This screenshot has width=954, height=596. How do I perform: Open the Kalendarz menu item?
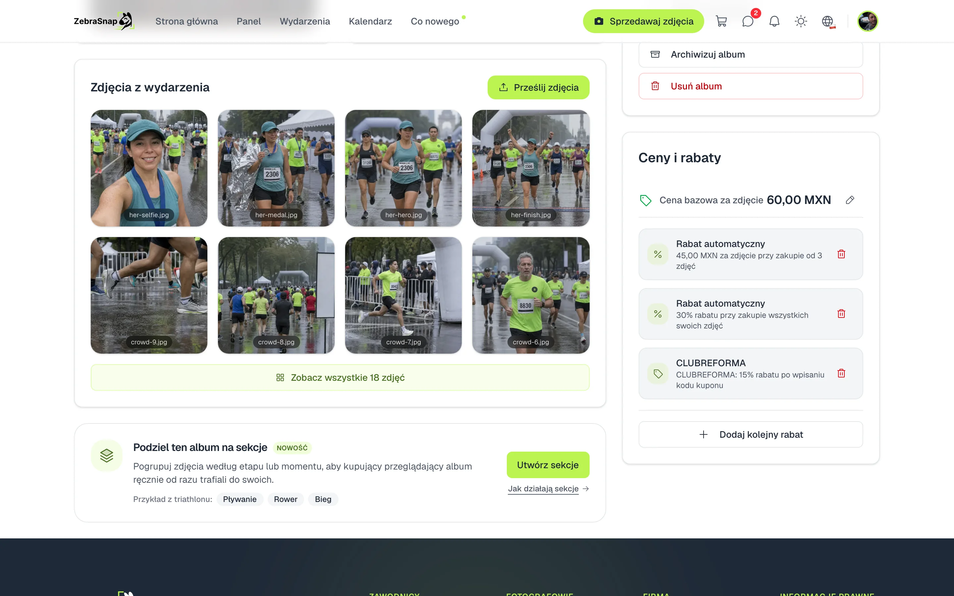pyautogui.click(x=370, y=21)
